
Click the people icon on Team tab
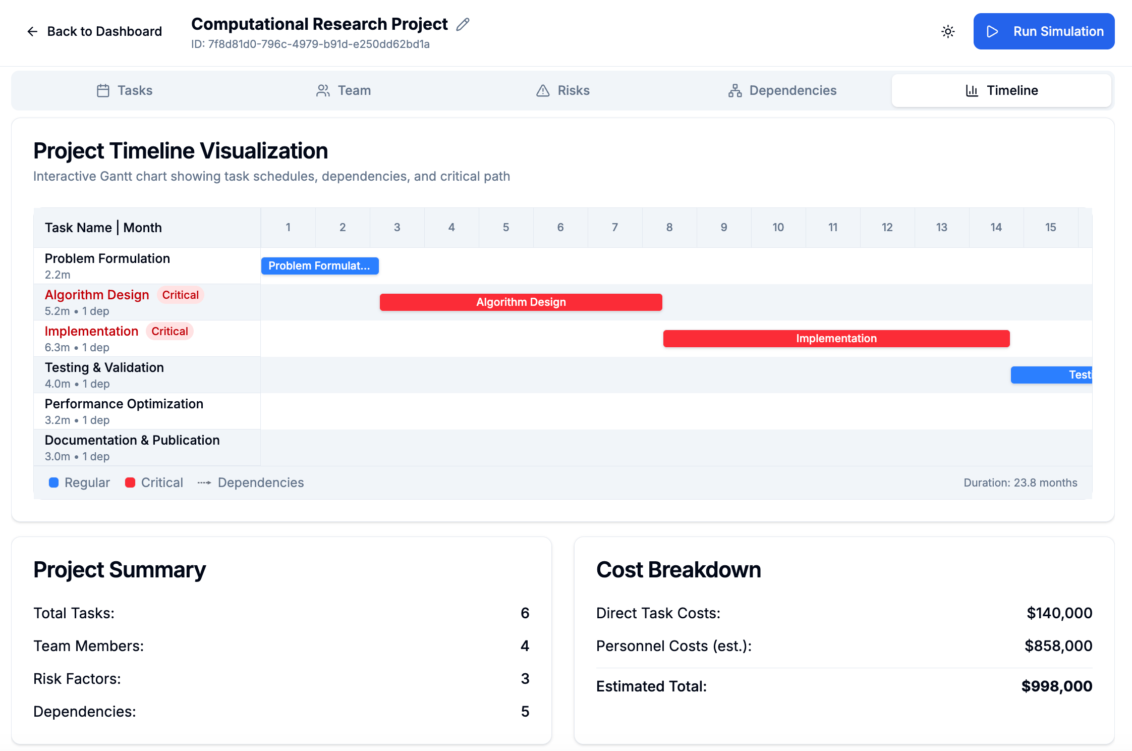[x=323, y=90]
